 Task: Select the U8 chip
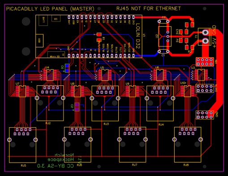tap(77, 91)
